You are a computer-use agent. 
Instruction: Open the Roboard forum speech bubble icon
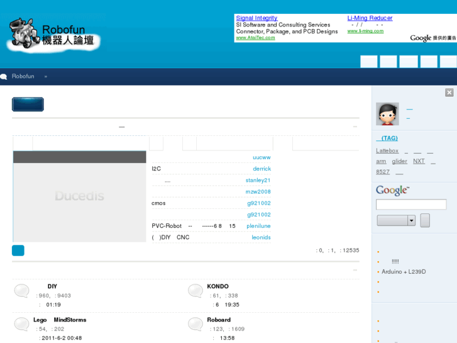pos(195,324)
